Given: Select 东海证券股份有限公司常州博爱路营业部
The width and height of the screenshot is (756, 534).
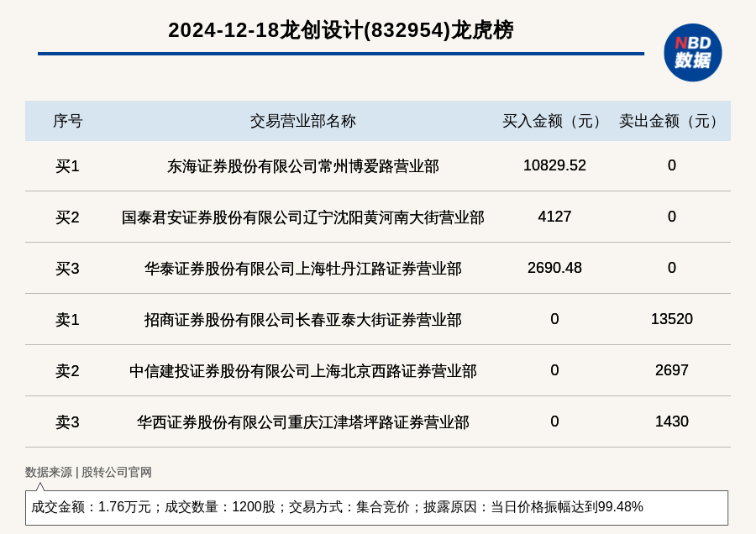Looking at the screenshot, I should point(302,166).
